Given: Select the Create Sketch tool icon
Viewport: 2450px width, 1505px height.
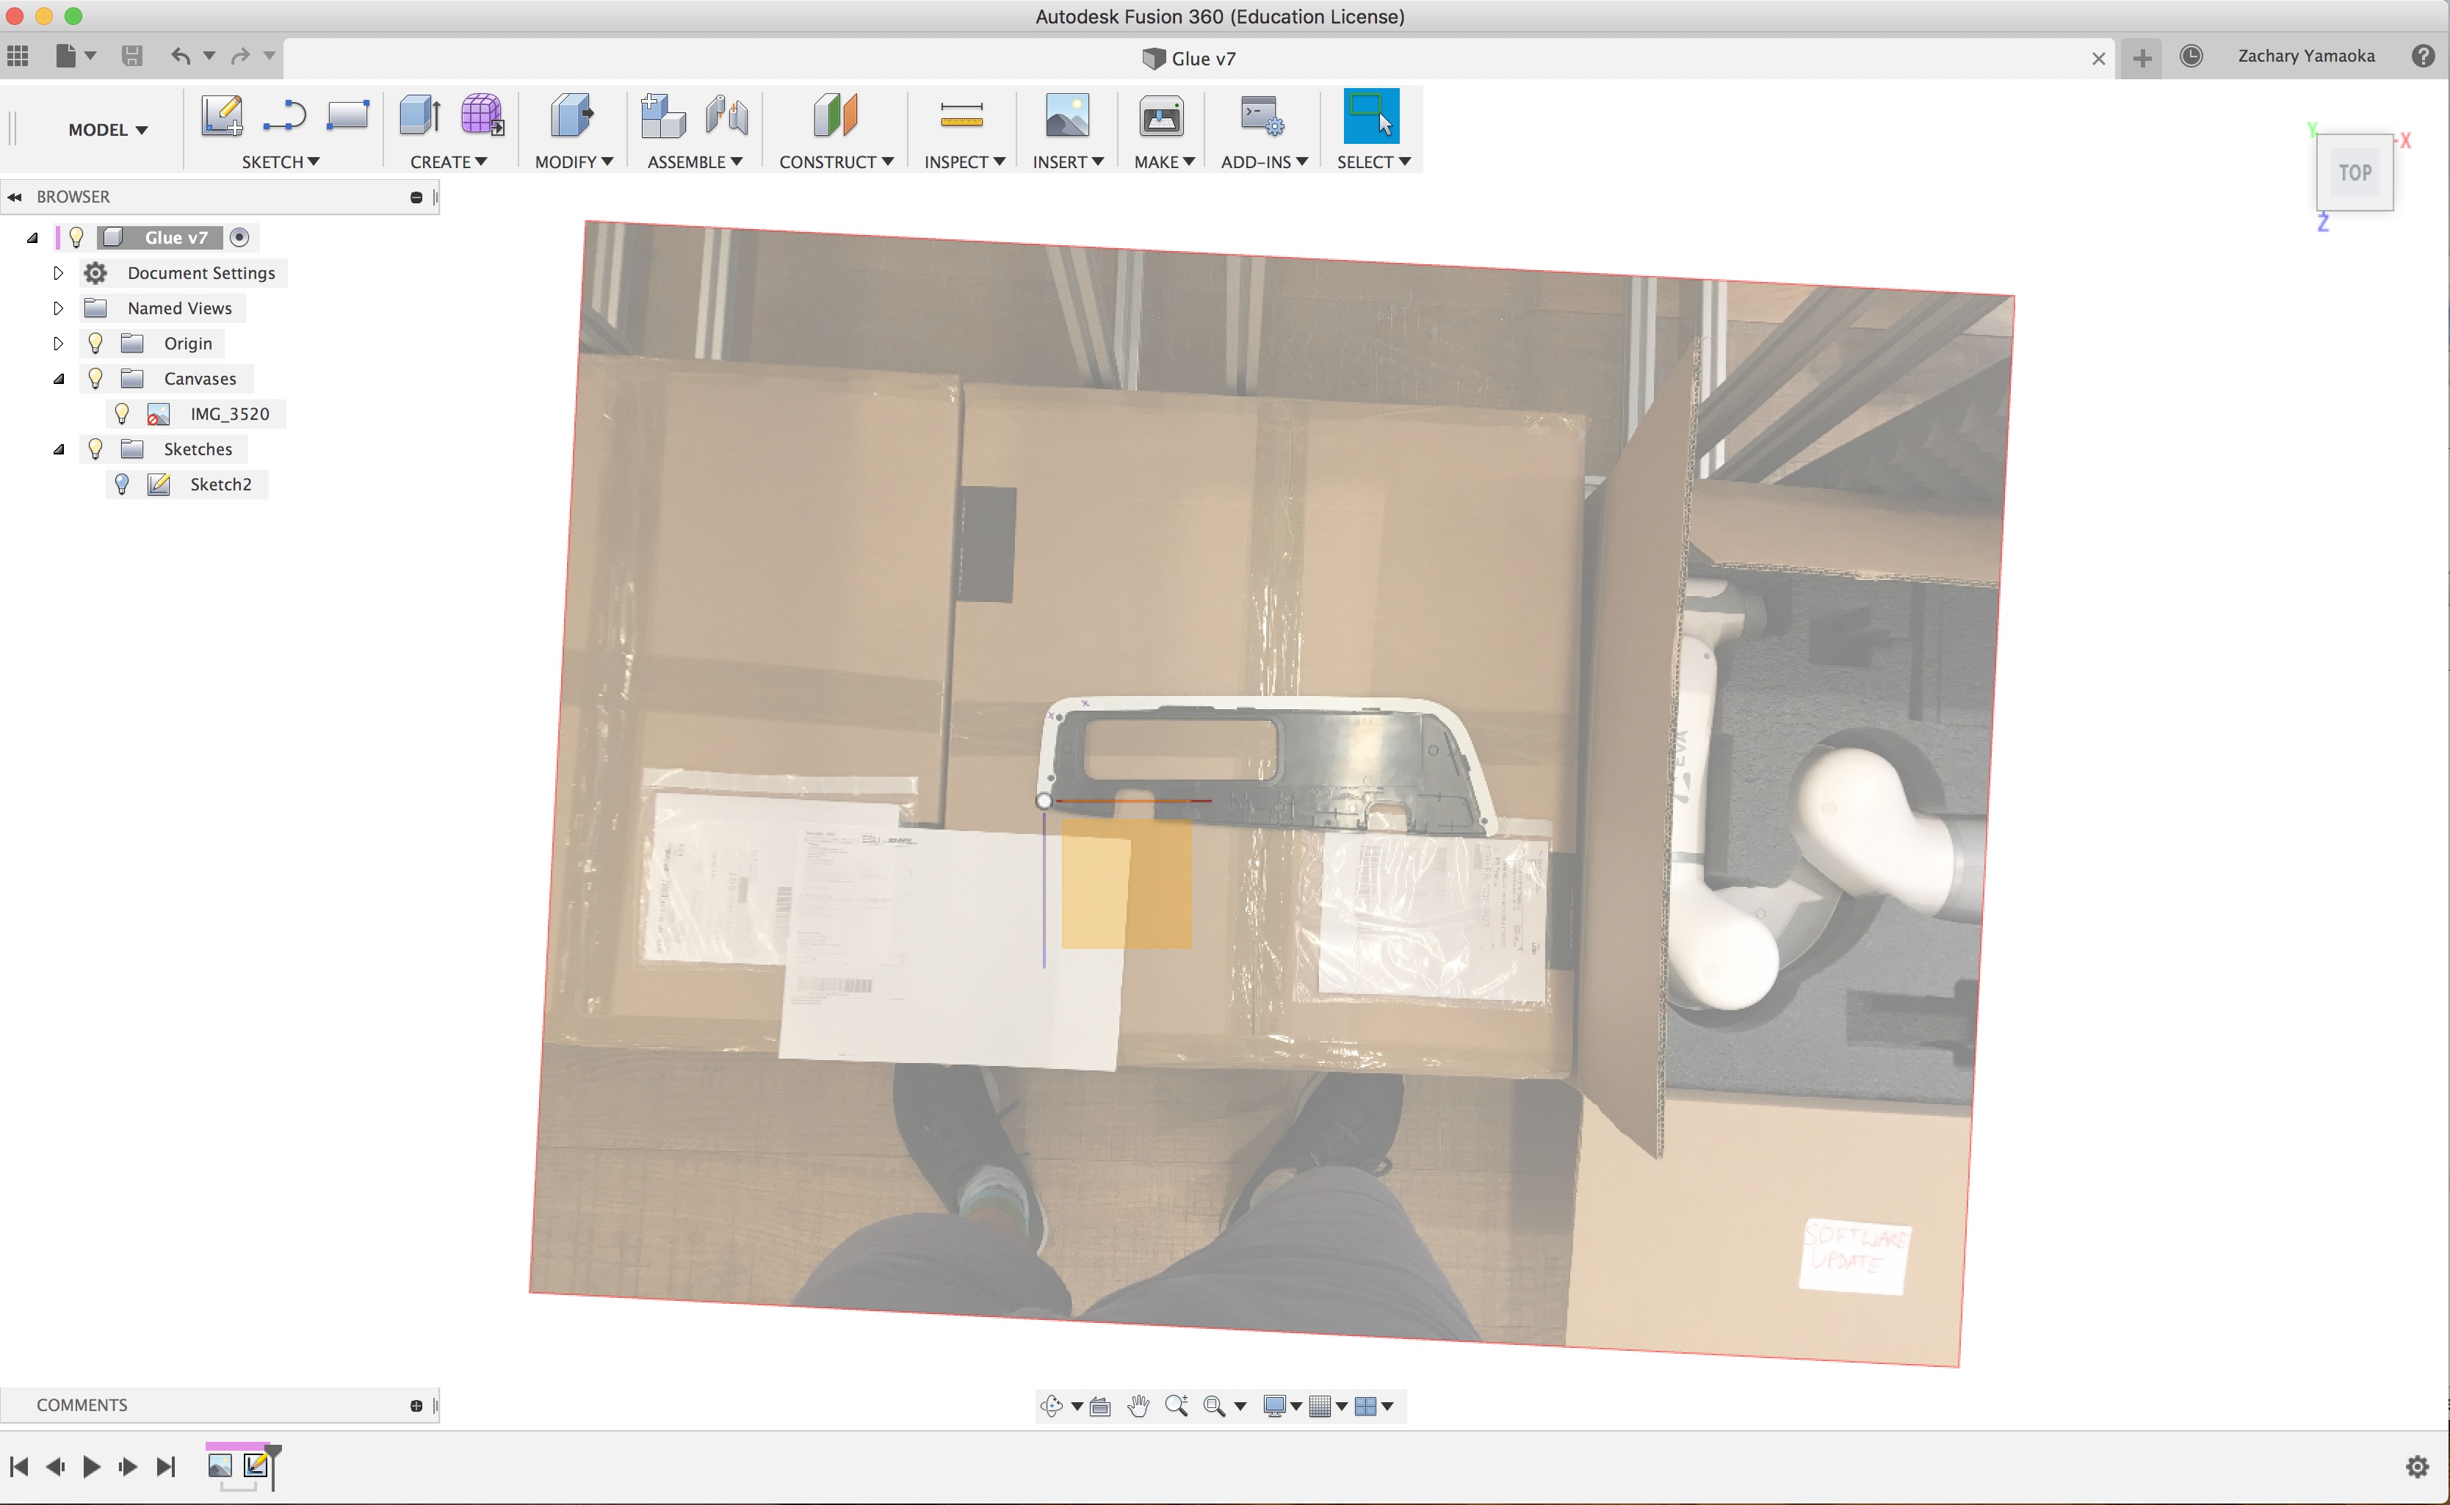Looking at the screenshot, I should point(222,117).
